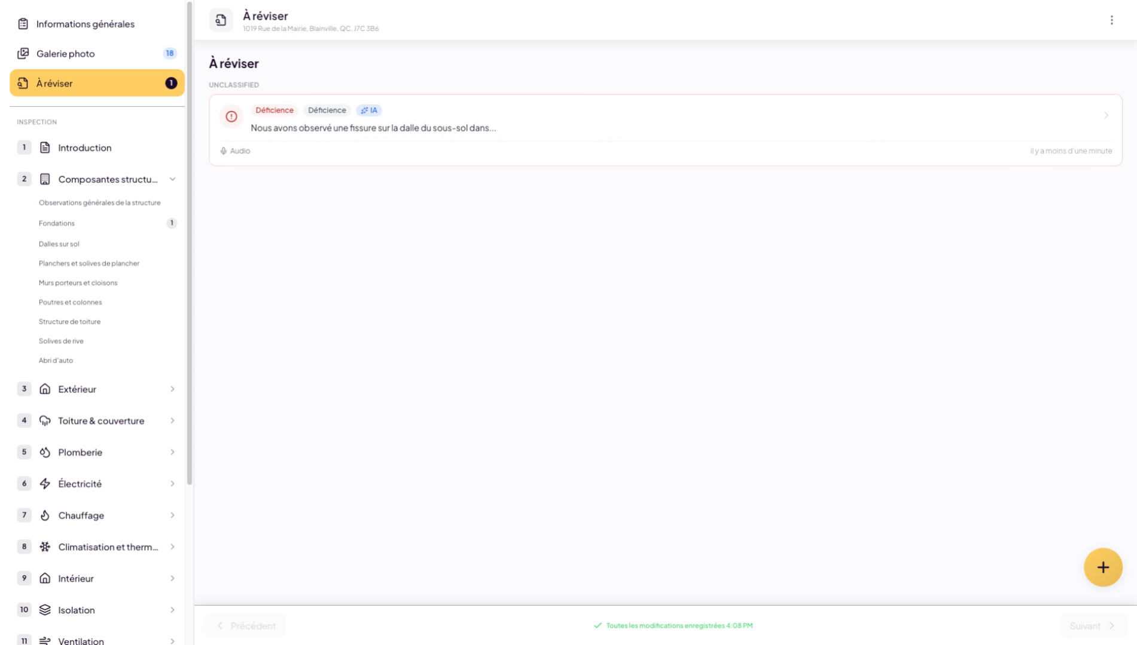Click the Chauffage flame icon
This screenshot has height=645, width=1137.
[45, 515]
